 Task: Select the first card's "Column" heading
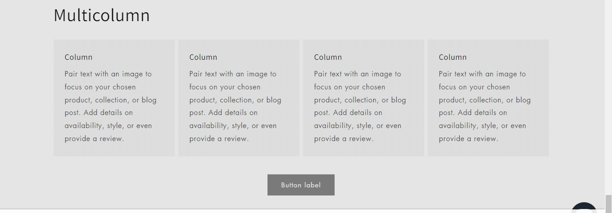tap(78, 57)
